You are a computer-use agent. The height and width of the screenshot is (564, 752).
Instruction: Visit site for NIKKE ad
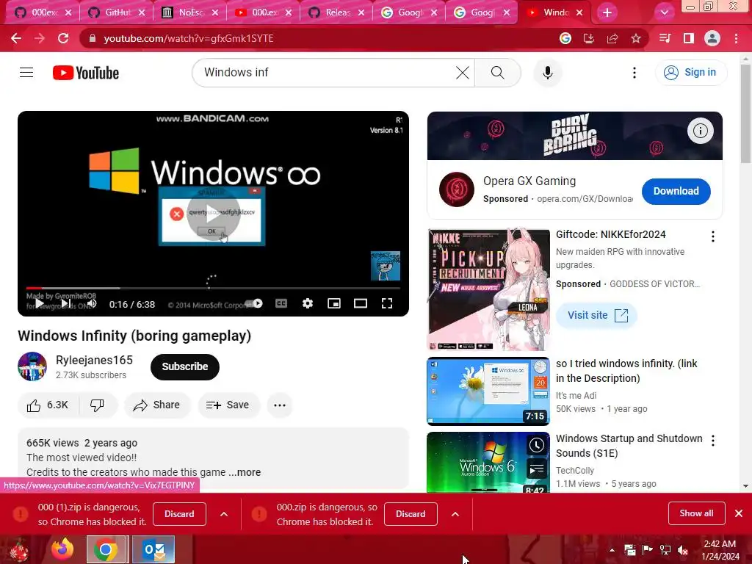tap(596, 315)
